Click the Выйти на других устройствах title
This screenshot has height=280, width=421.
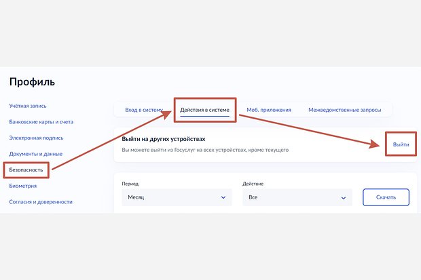coord(164,139)
